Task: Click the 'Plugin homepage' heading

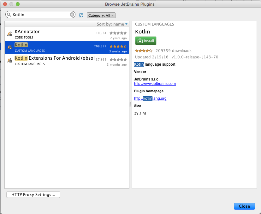Action: pyautogui.click(x=149, y=91)
